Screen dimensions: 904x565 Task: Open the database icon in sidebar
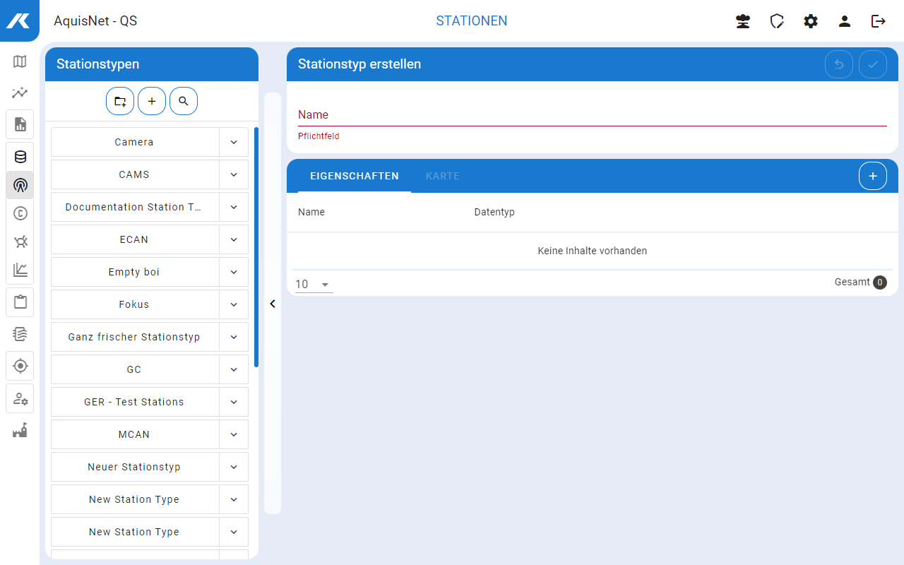[x=20, y=157]
